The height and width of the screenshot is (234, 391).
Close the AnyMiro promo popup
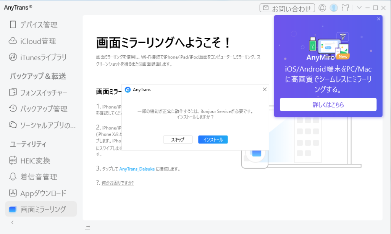point(378,19)
